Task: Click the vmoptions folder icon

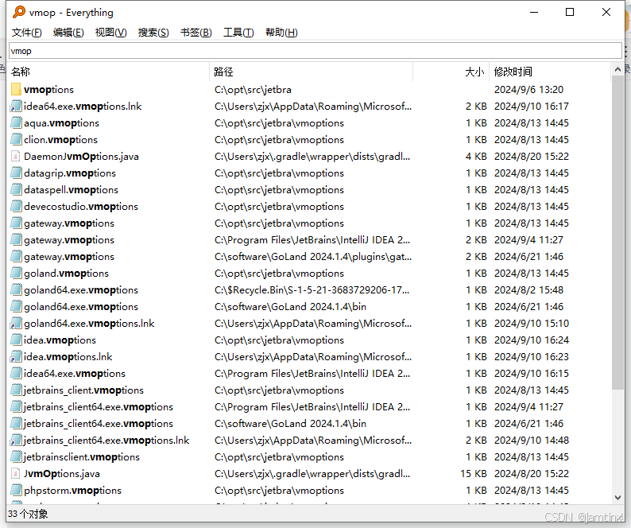Action: coord(16,89)
